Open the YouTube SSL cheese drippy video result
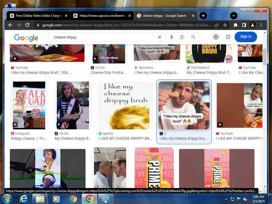Screen dimensions: 272x204 pyautogui.click(x=47, y=53)
